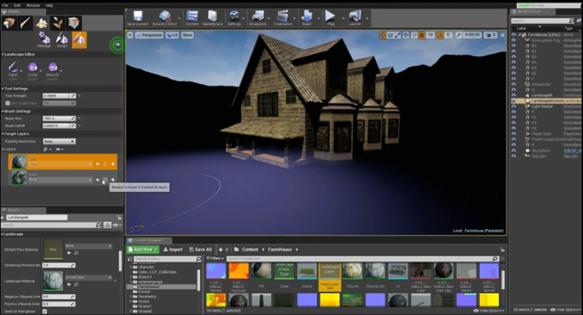Viewport: 583px width, 315px height.
Task: Select the Content Browser tab
Action: 148,240
